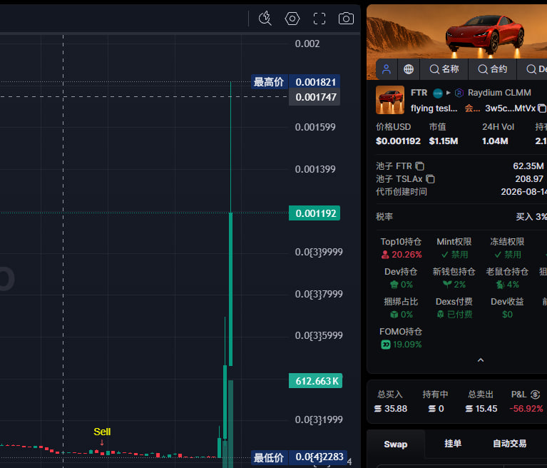Open the user profile icon on banner
547x468 pixels.
(387, 69)
